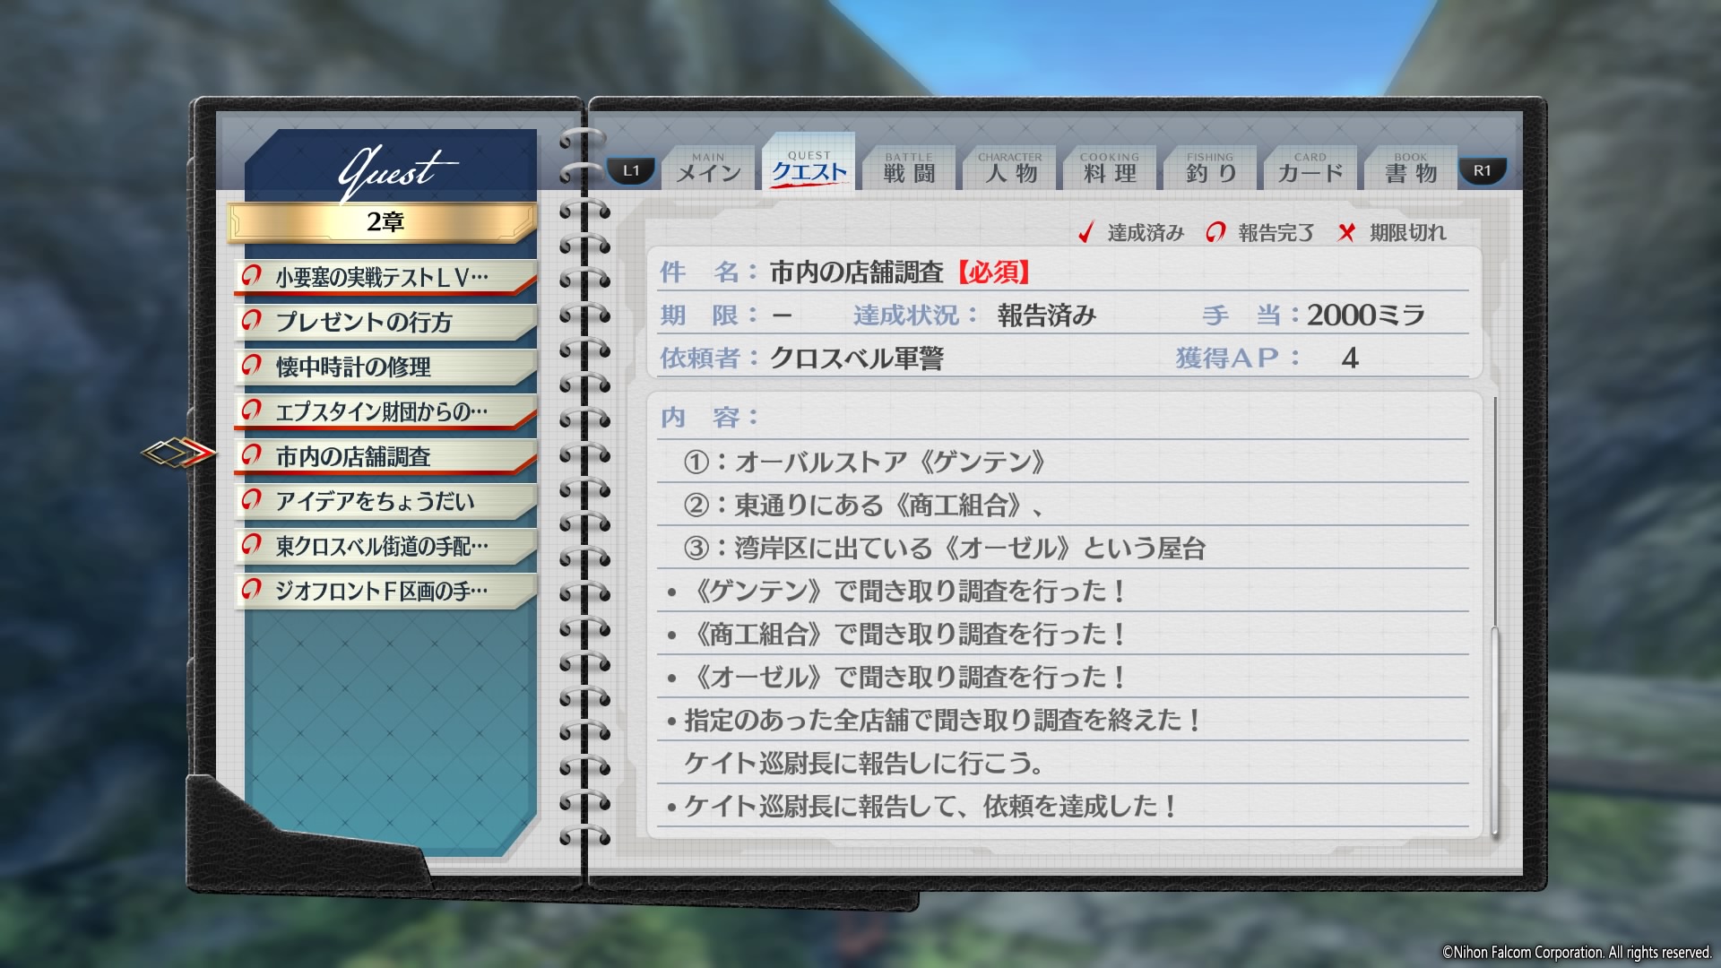Click report-complete icon beside 小要塞の実戦テスト
This screenshot has height=968, width=1721.
point(252,275)
